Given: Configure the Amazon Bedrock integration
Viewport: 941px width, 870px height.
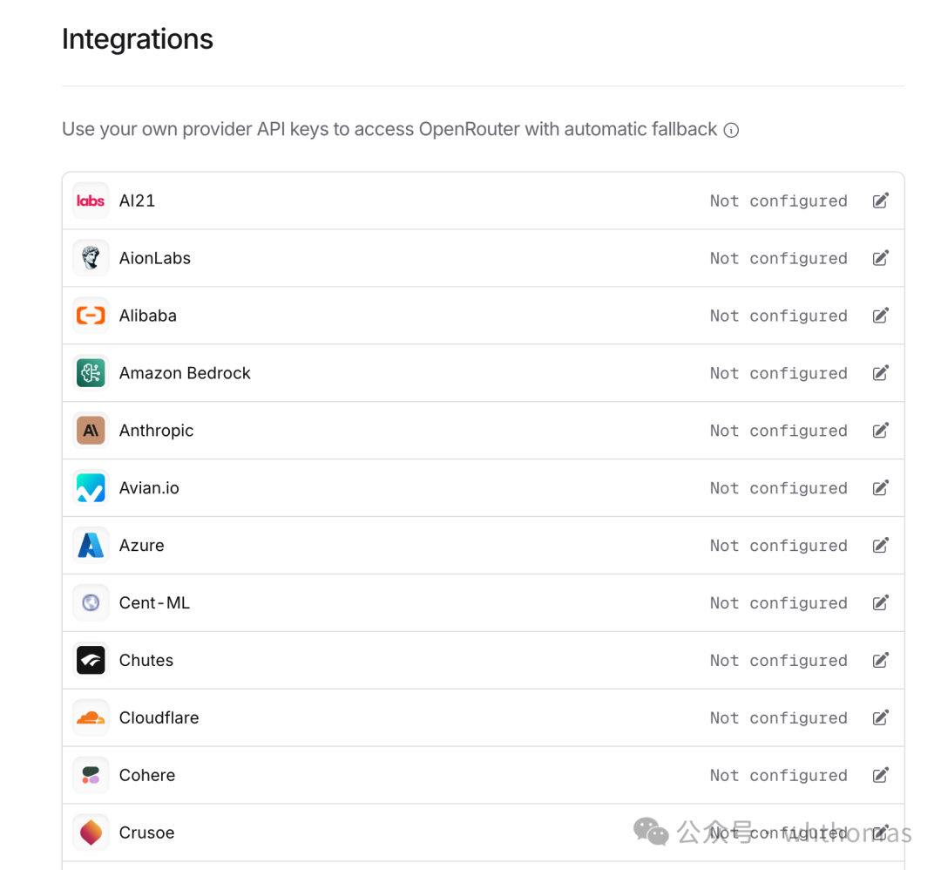Looking at the screenshot, I should click(880, 373).
